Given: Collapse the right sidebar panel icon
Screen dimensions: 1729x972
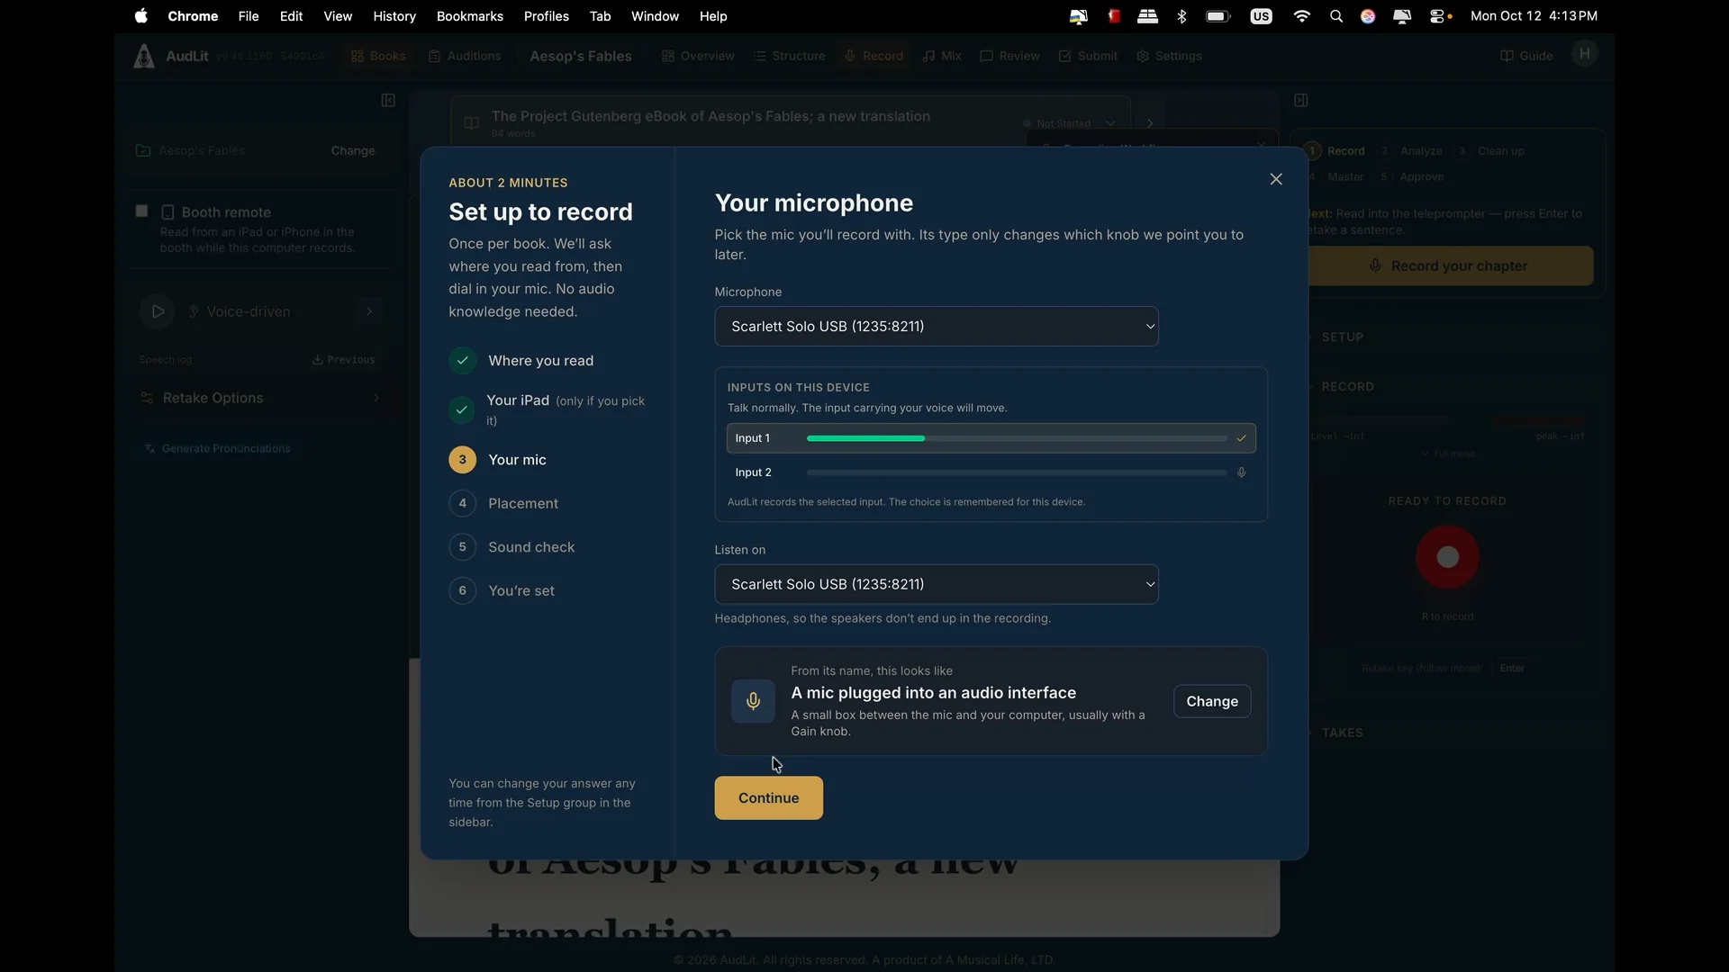Looking at the screenshot, I should tap(1300, 100).
